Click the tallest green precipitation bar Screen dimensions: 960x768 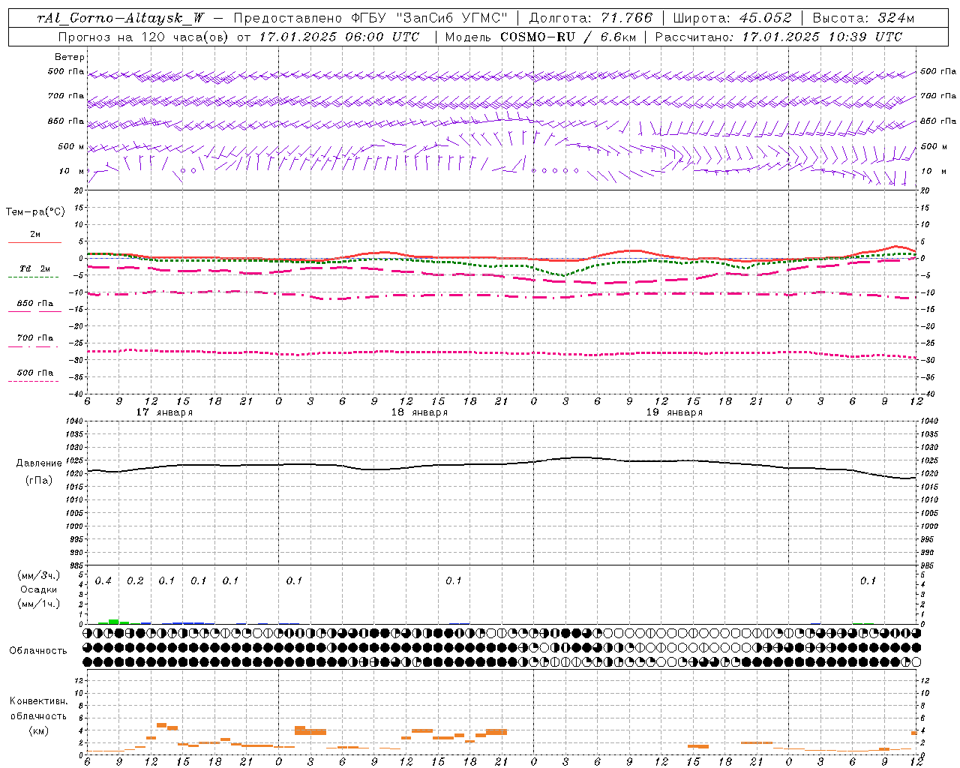tap(114, 621)
